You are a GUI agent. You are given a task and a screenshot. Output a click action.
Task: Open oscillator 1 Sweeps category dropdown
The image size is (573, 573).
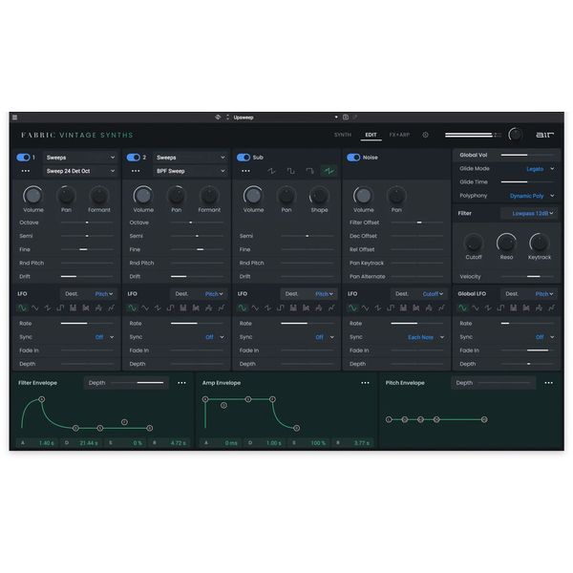tap(80, 158)
